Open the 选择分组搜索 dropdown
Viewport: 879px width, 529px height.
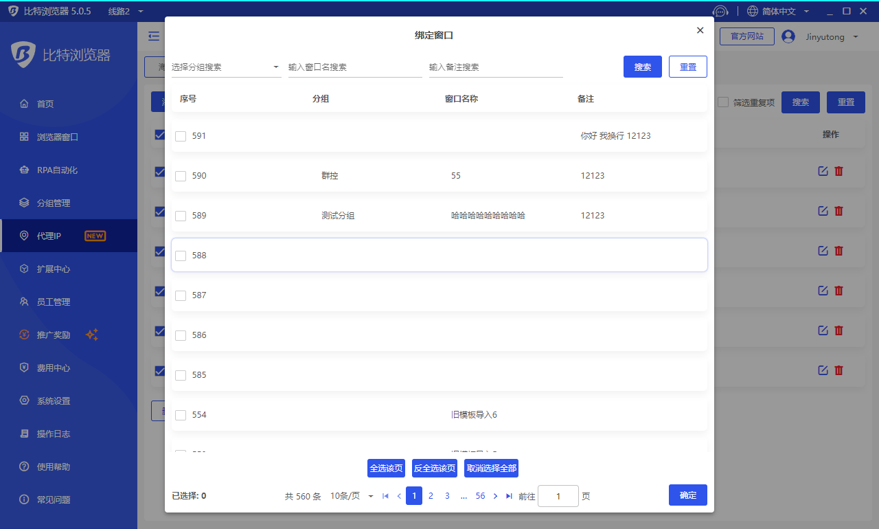[226, 67]
